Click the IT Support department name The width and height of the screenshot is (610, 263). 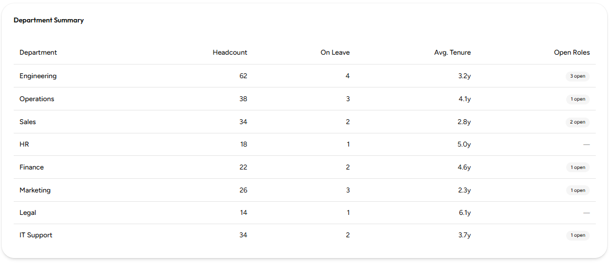[x=36, y=236]
